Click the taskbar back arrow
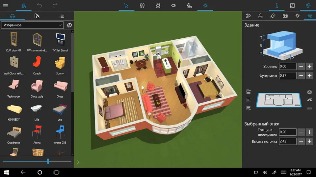 coord(23,172)
